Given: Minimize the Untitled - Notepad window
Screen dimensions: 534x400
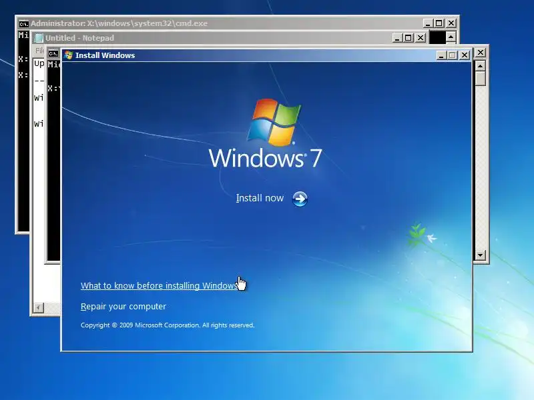Looking at the screenshot, I should tap(397, 38).
